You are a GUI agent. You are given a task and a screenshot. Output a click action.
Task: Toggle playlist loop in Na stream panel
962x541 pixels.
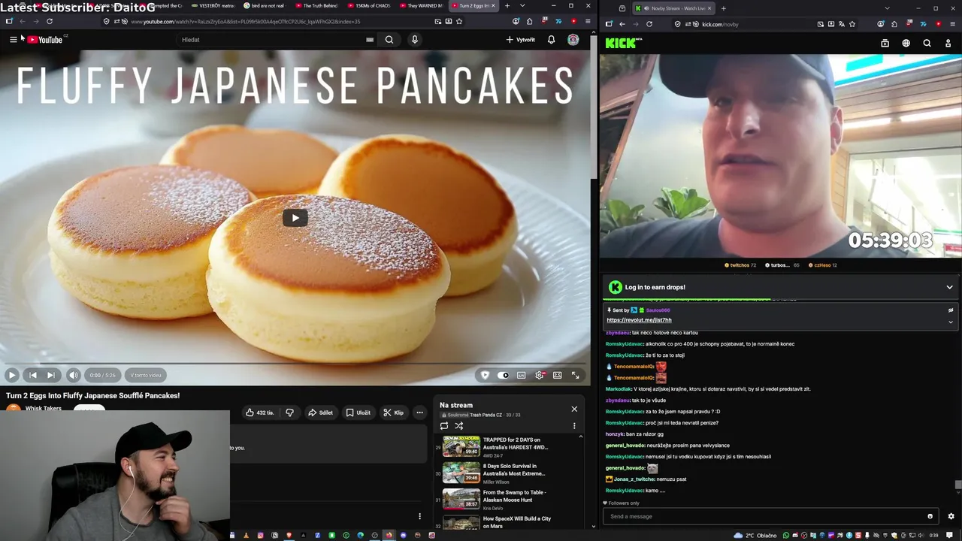coord(444,426)
